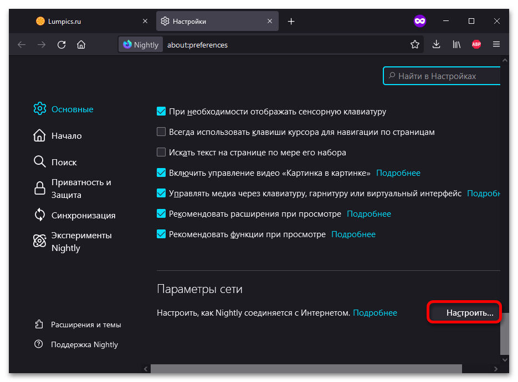Click the forward navigation arrow
This screenshot has height=382, width=518.
pos(42,44)
